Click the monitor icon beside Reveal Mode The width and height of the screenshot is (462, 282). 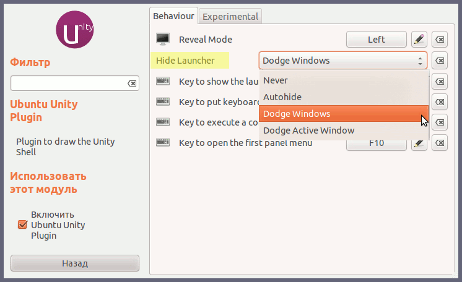[163, 40]
